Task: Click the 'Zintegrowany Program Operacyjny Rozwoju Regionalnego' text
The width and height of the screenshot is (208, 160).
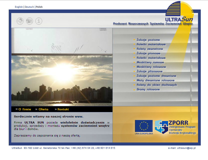Action: [182, 130]
